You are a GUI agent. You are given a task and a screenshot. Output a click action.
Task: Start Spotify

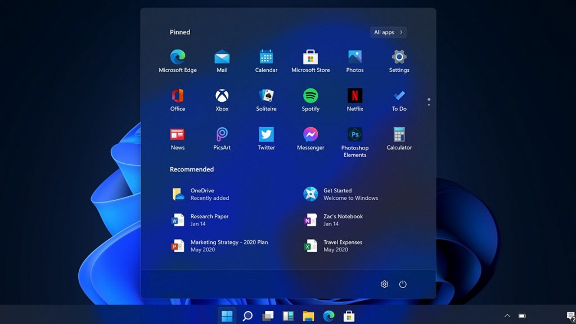click(x=310, y=96)
